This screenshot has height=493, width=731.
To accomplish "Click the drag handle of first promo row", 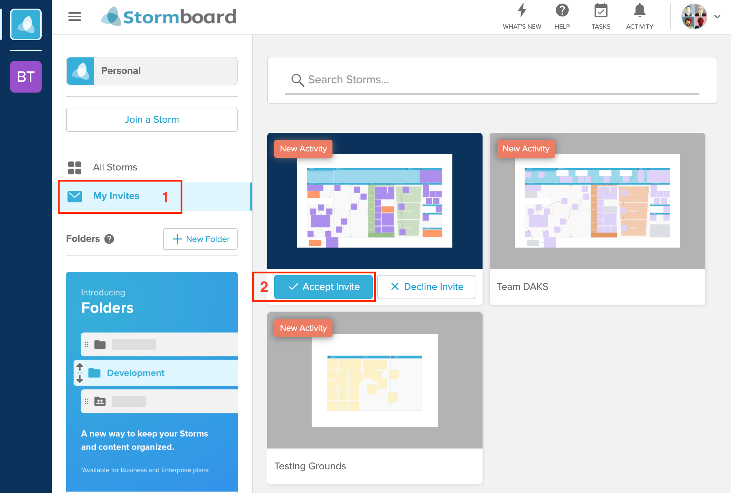I will (87, 345).
